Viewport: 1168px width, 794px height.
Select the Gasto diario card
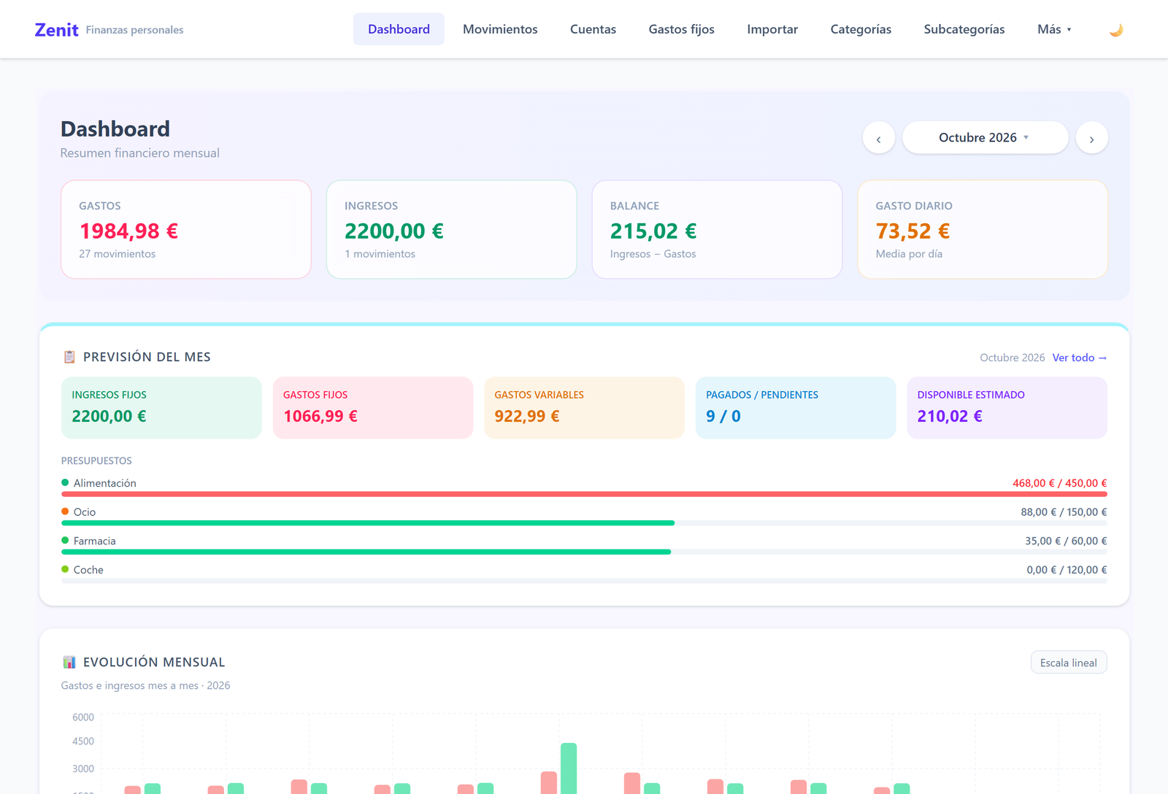pos(983,230)
